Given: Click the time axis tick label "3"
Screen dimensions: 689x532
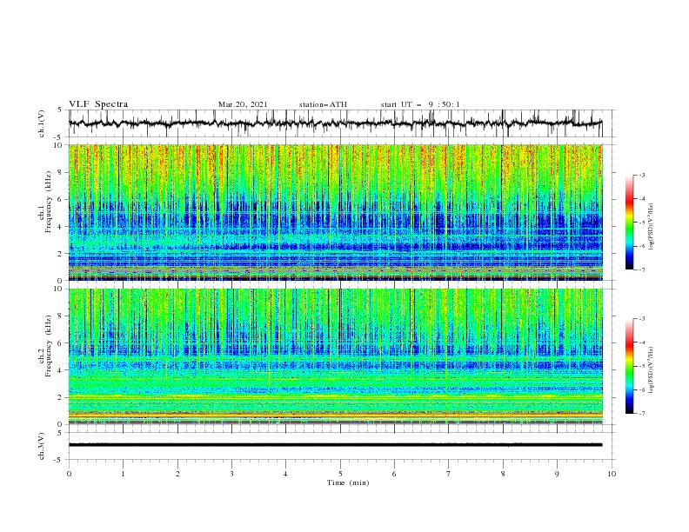Looking at the screenshot, I should point(231,474).
